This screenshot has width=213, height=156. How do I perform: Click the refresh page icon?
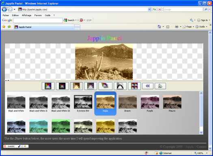(x=154, y=9)
